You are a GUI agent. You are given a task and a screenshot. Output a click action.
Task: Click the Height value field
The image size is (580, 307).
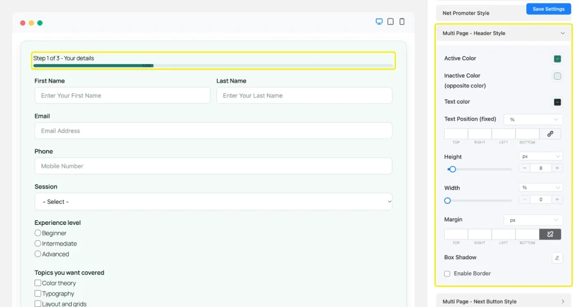tap(541, 168)
